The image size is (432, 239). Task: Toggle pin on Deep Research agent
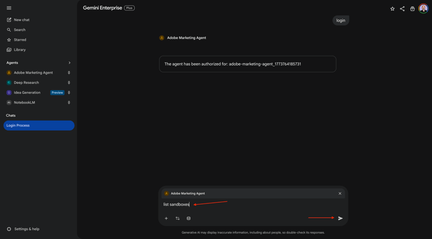[x=69, y=83]
